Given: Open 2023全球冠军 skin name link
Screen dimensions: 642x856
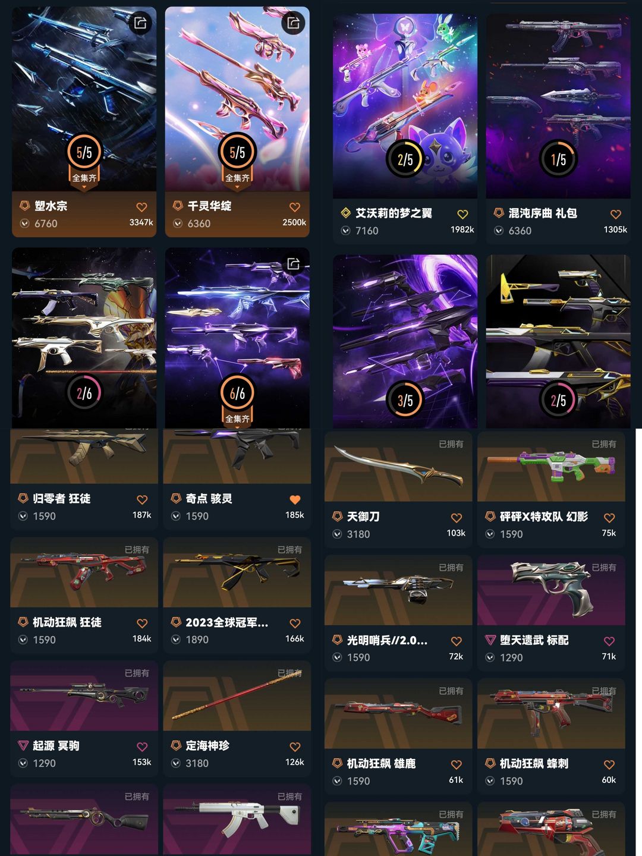Looking at the screenshot, I should point(227,622).
